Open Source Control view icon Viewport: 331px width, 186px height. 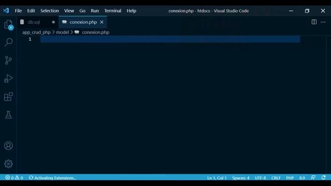click(x=8, y=60)
